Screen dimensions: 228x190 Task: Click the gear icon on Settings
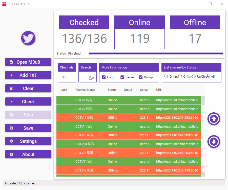click(x=11, y=141)
